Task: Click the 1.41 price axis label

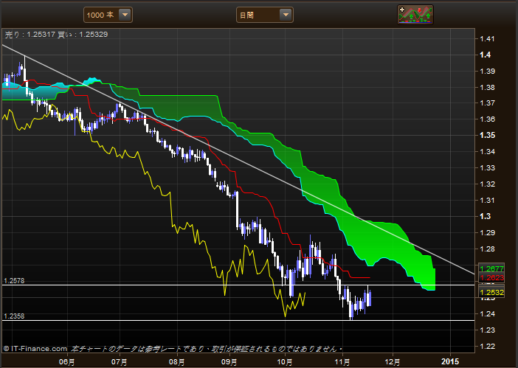Action: [x=487, y=39]
